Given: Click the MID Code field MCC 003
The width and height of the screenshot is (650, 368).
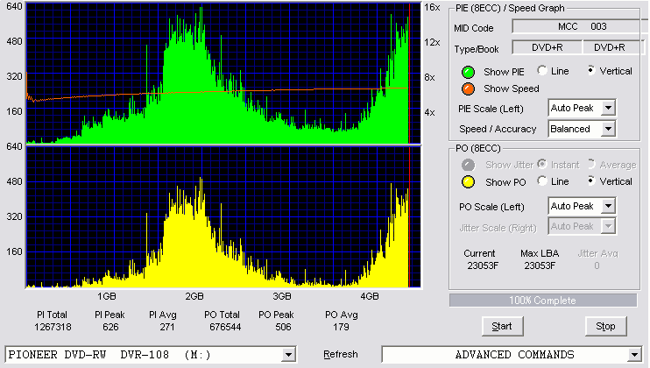Looking at the screenshot, I should pyautogui.click(x=580, y=26).
